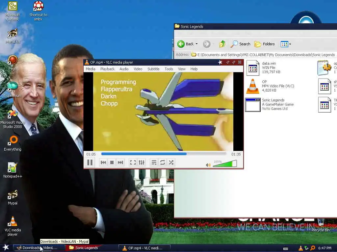Image resolution: width=337 pixels, height=252 pixels.
Task: Click Search in Explorer toolbar
Action: 241,44
